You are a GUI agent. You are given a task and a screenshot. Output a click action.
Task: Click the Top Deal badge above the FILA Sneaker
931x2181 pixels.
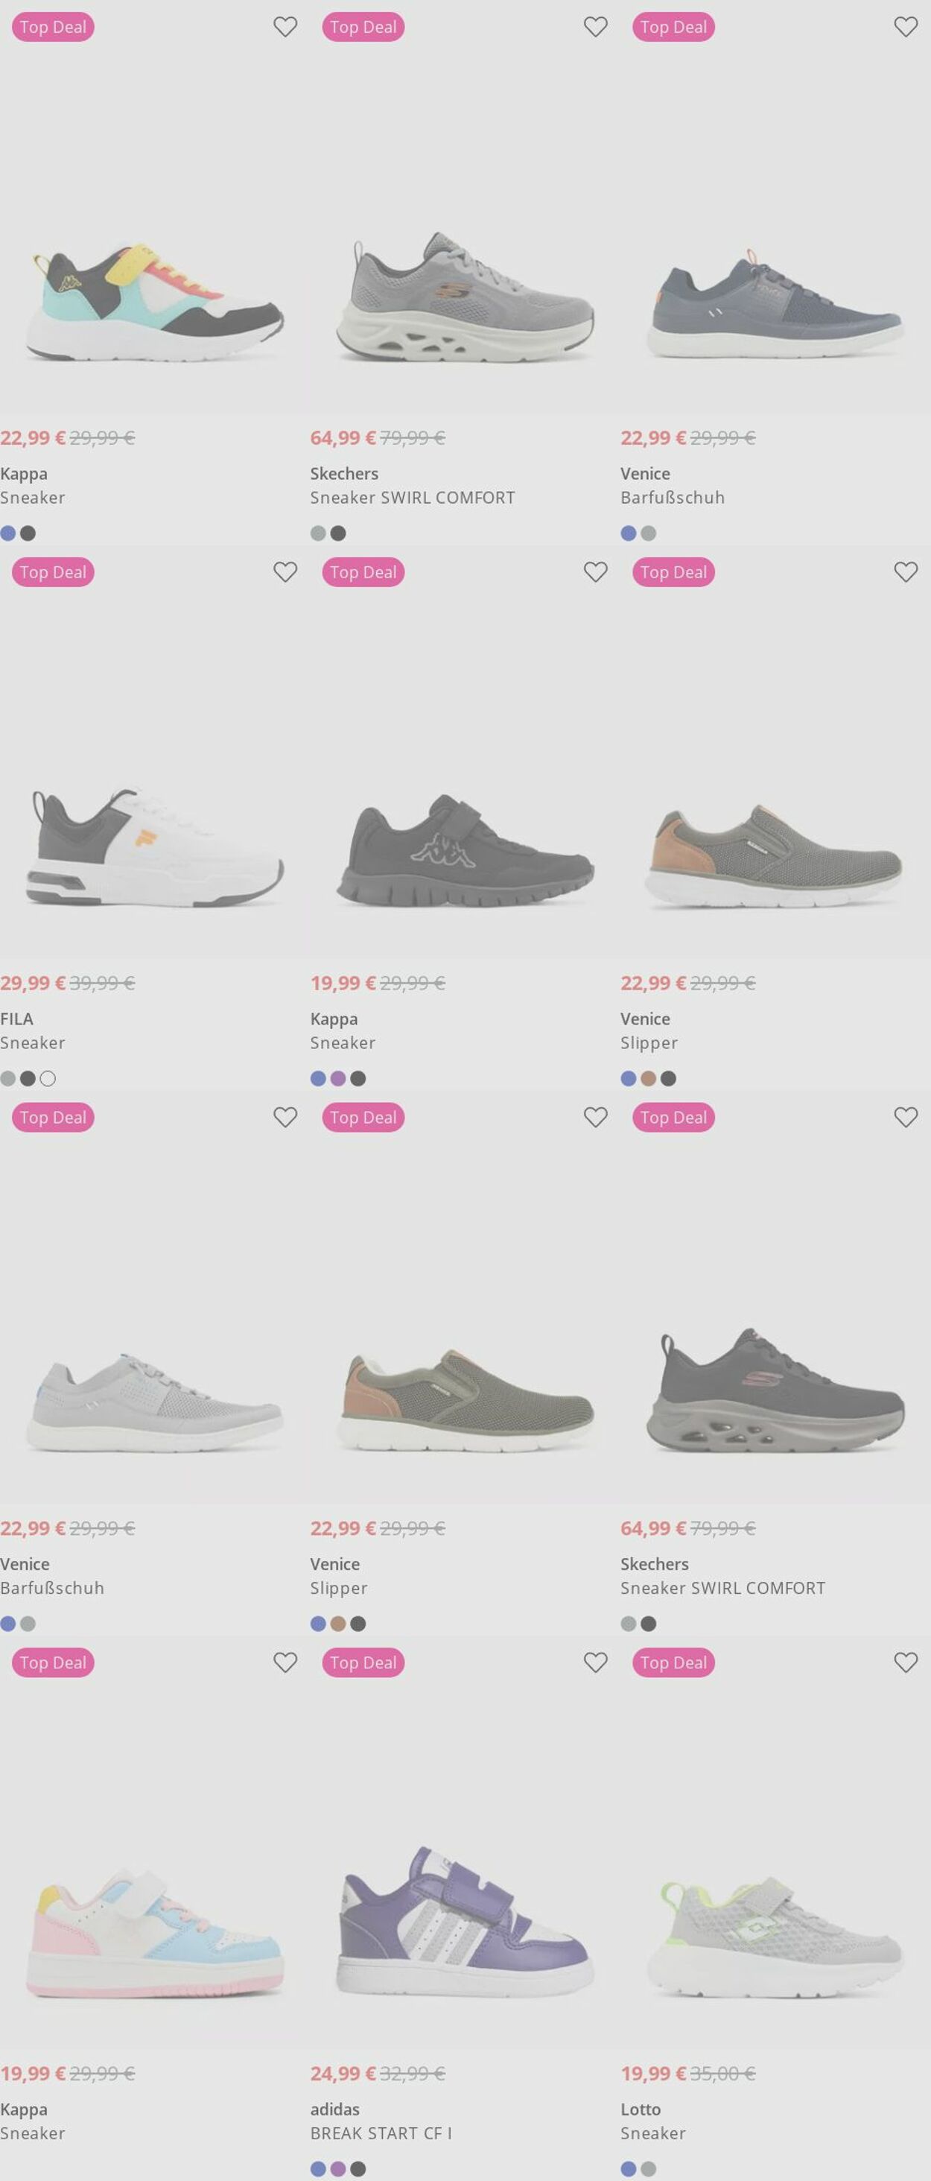pyautogui.click(x=52, y=572)
